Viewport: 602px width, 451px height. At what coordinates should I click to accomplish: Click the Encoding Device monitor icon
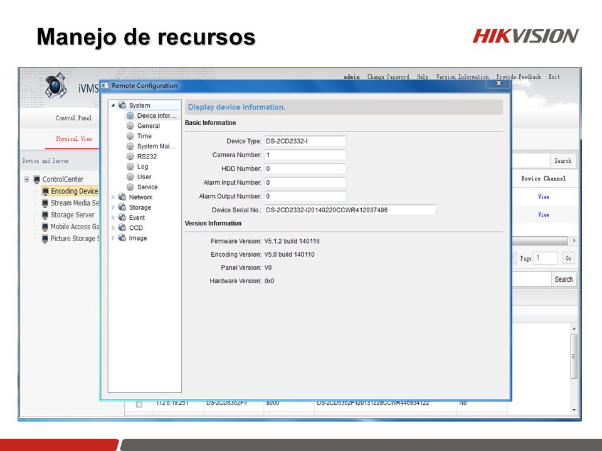45,191
